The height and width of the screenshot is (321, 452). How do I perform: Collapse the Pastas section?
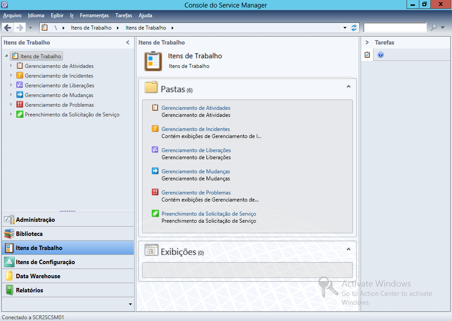click(348, 87)
